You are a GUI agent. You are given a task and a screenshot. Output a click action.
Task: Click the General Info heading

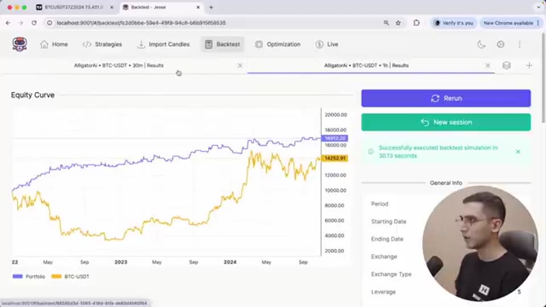click(446, 182)
